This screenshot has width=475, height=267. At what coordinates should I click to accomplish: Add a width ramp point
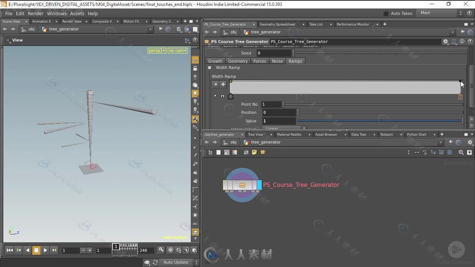223,85
